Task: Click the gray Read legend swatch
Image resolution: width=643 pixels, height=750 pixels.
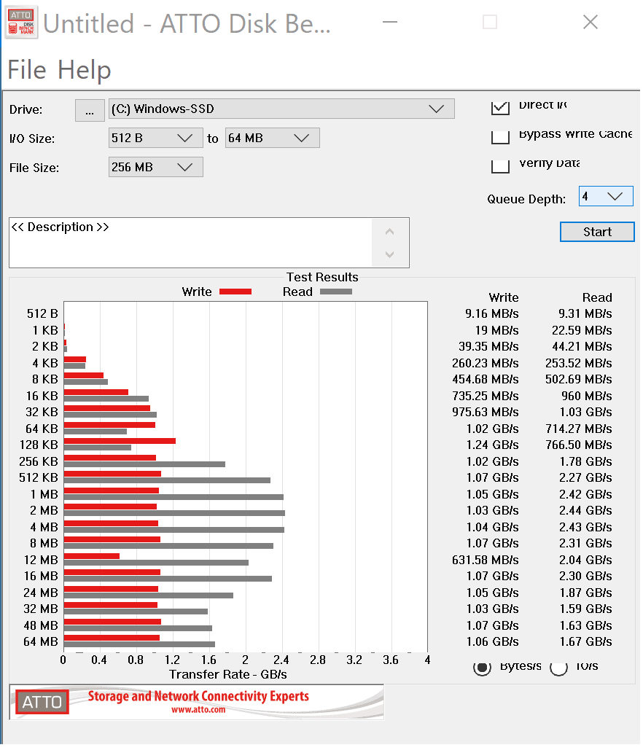Action: (x=336, y=292)
